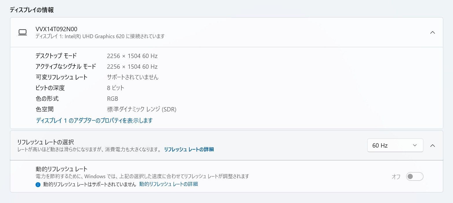
Task: Click the リフレッシュ レートの選択 title
Action: tap(46, 142)
